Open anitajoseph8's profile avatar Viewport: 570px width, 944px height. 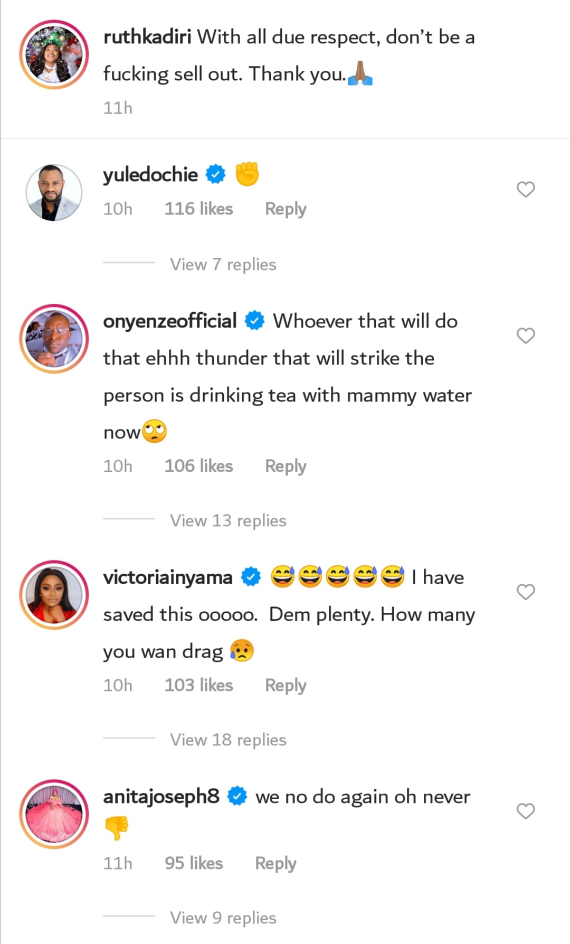54,814
